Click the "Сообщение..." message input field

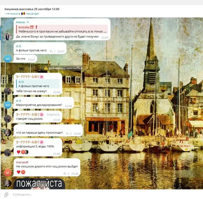79,194
